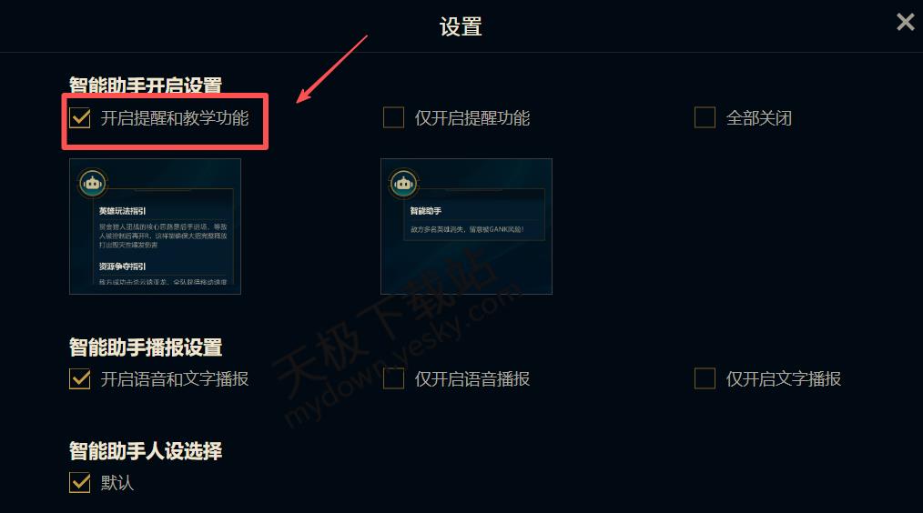The image size is (923, 513).
Task: Click the 开启语音和文字播报 label text
Action: coord(174,379)
